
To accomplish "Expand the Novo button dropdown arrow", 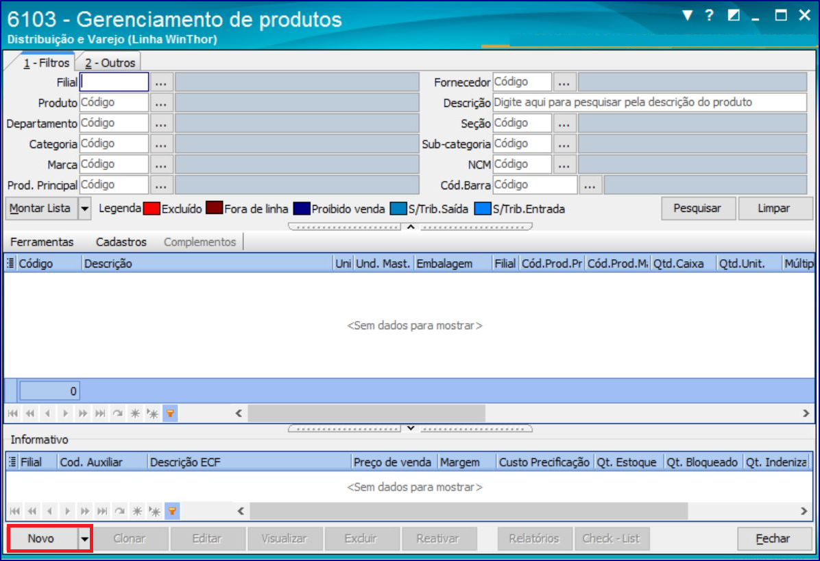I will pos(85,538).
